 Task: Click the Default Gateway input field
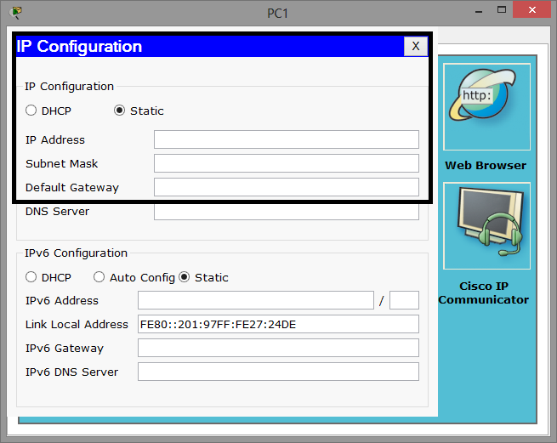287,187
